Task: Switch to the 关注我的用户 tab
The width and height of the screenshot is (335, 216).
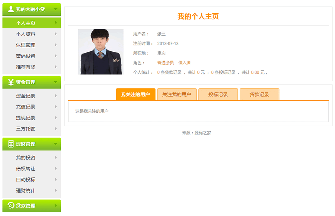Action: 178,94
